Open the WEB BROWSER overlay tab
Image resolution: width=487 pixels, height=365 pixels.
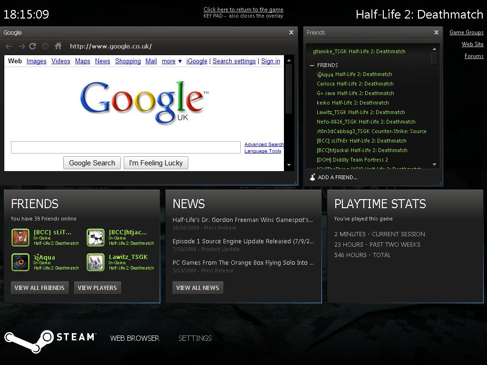[x=135, y=338]
